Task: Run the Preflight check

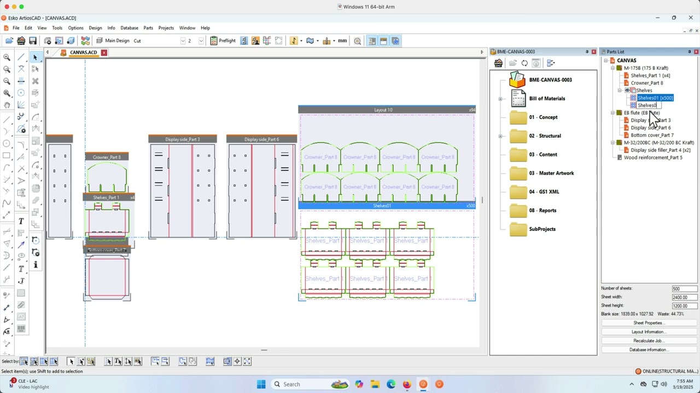Action: [x=223, y=41]
